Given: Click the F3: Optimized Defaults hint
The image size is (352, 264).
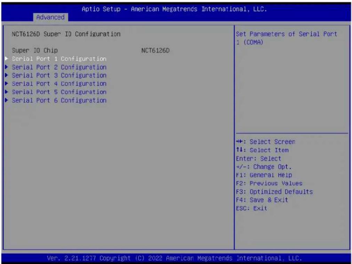Looking at the screenshot, I should 274,192.
